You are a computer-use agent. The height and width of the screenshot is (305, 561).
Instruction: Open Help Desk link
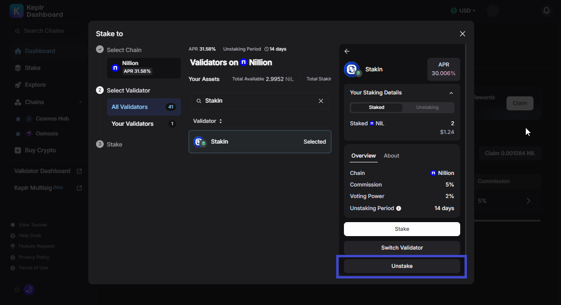point(30,236)
